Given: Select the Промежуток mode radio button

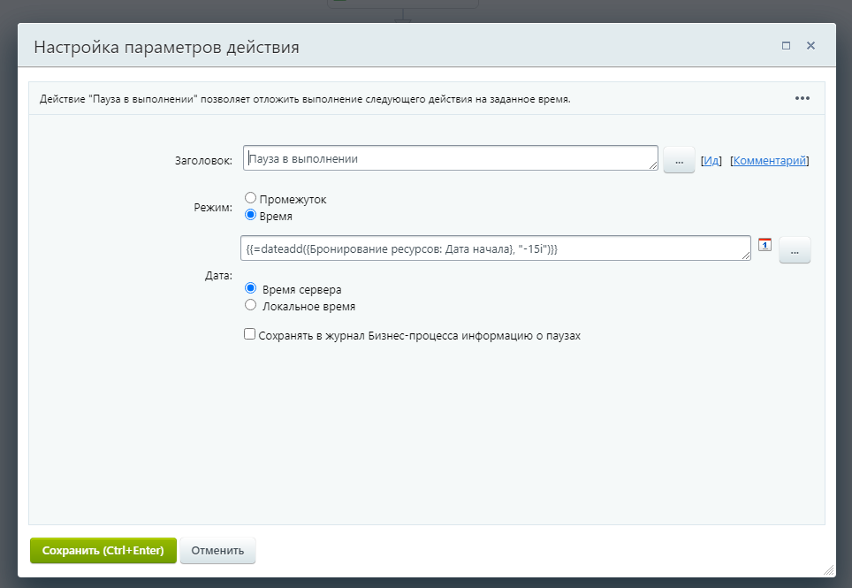Looking at the screenshot, I should coord(251,199).
